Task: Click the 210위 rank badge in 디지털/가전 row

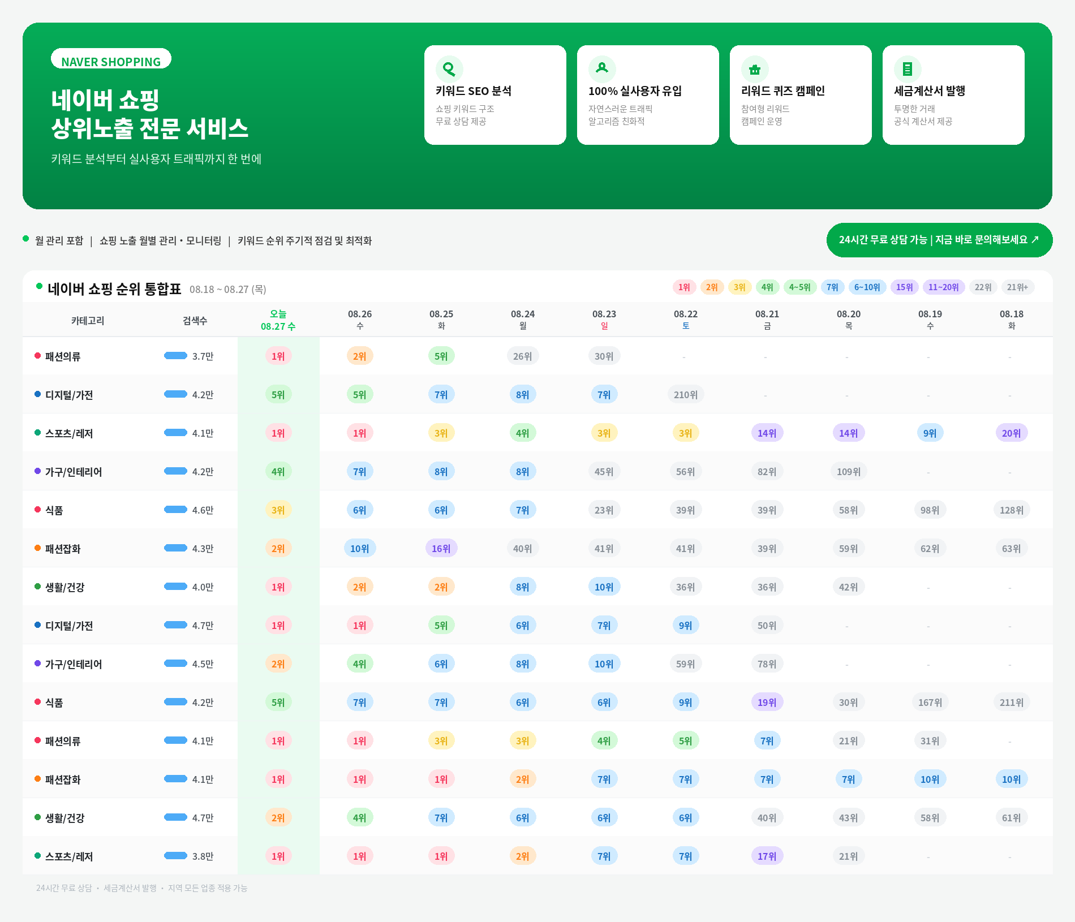Action: click(x=686, y=395)
